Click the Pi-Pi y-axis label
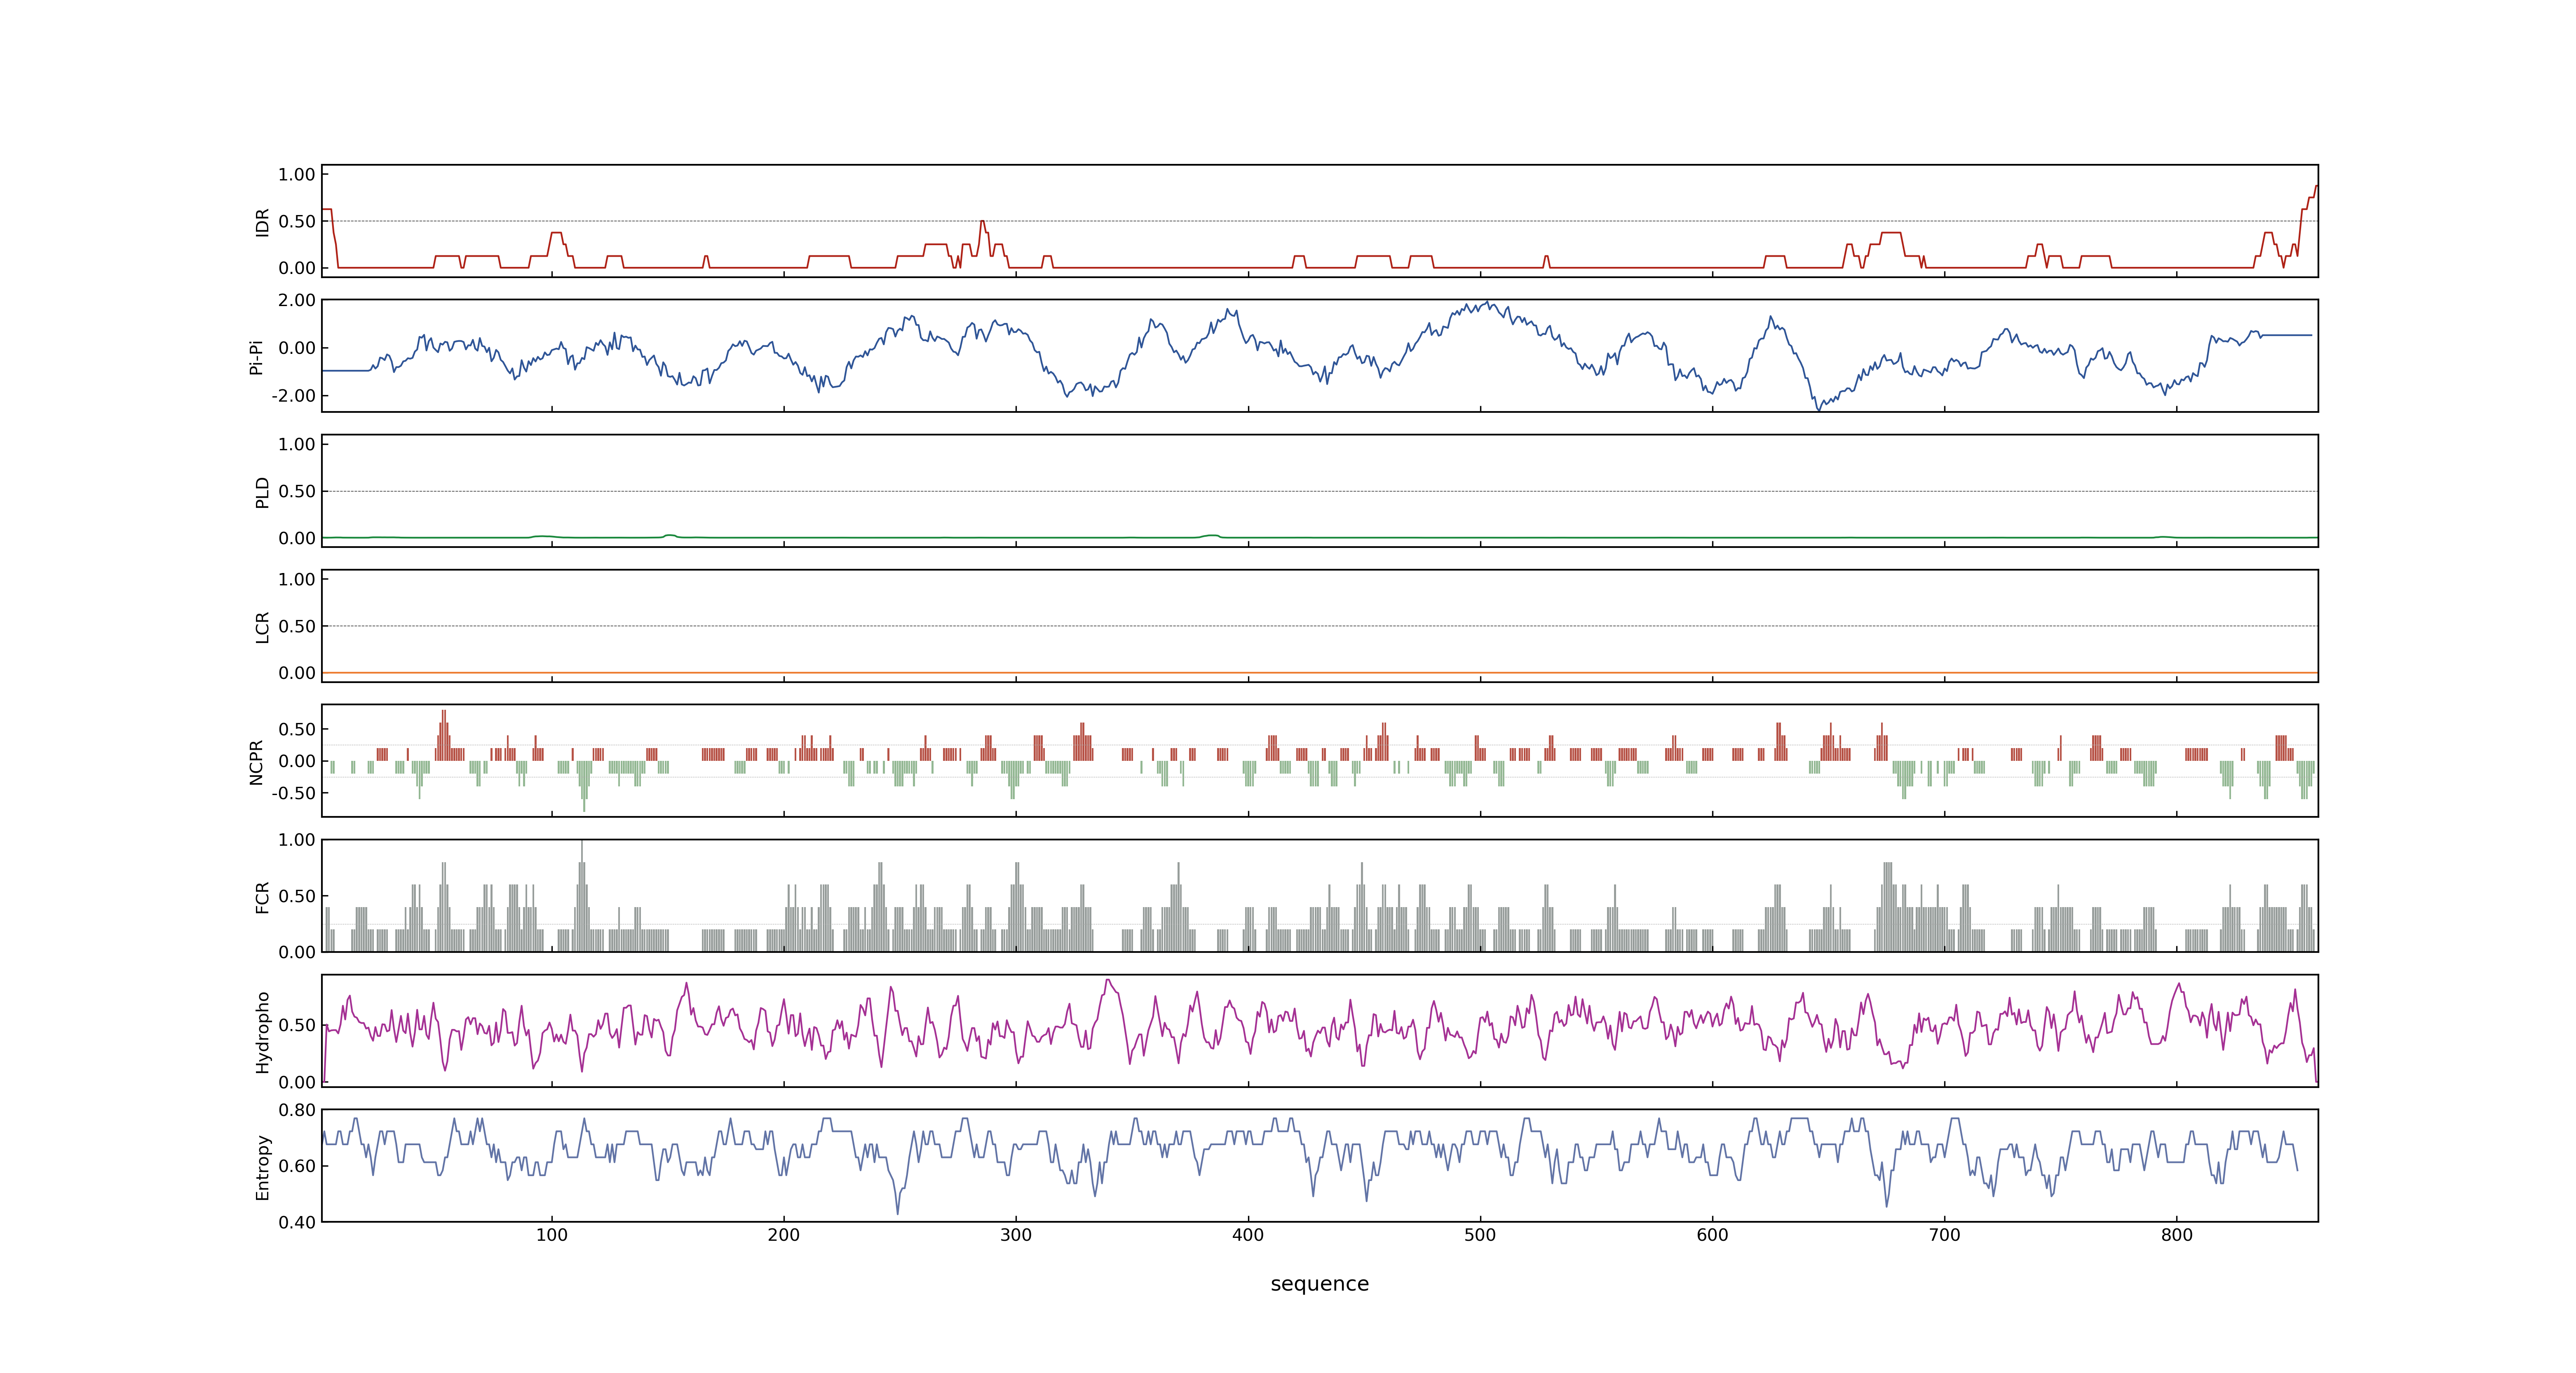Image resolution: width=2576 pixels, height=1373 pixels. (257, 357)
